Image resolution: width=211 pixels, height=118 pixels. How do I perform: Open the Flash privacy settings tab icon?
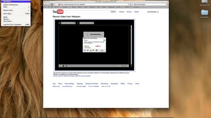(x=88, y=50)
